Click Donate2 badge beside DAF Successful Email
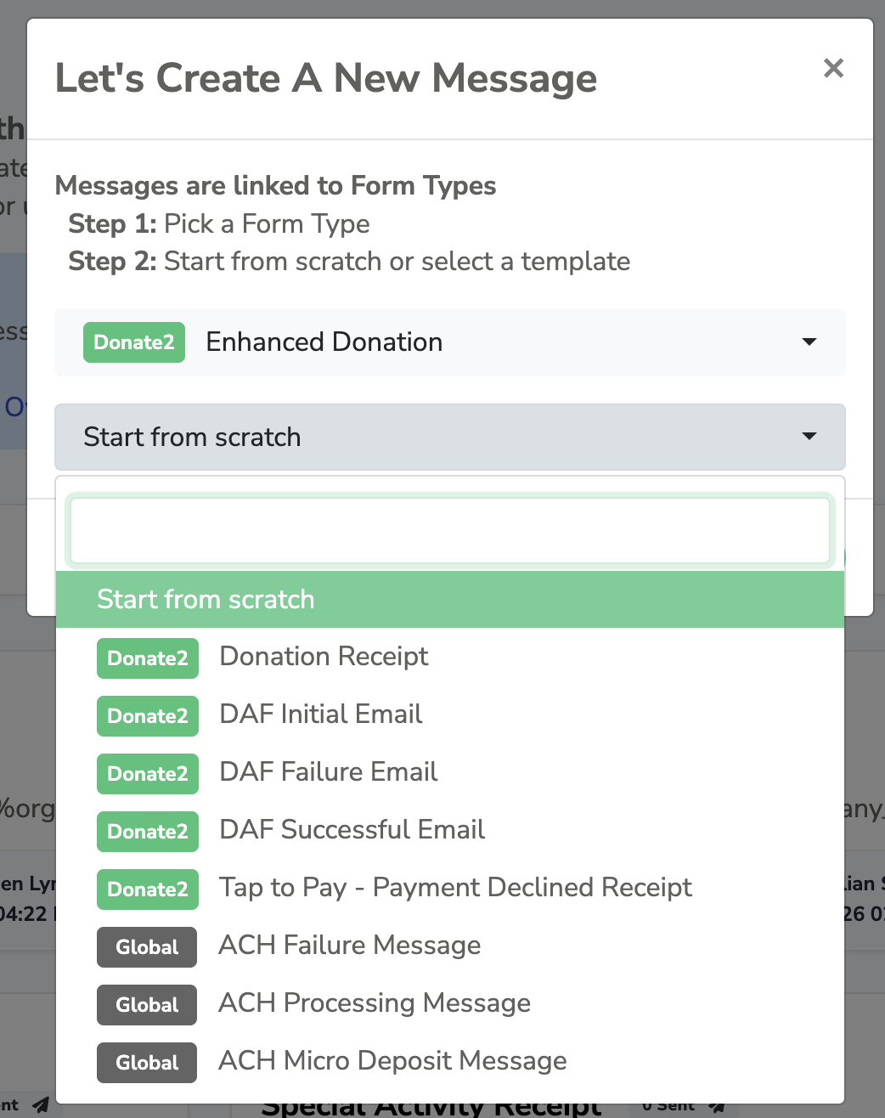This screenshot has width=885, height=1118. point(148,832)
